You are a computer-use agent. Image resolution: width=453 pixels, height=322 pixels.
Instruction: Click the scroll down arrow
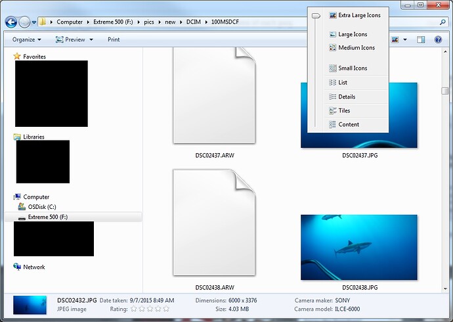pos(445,288)
